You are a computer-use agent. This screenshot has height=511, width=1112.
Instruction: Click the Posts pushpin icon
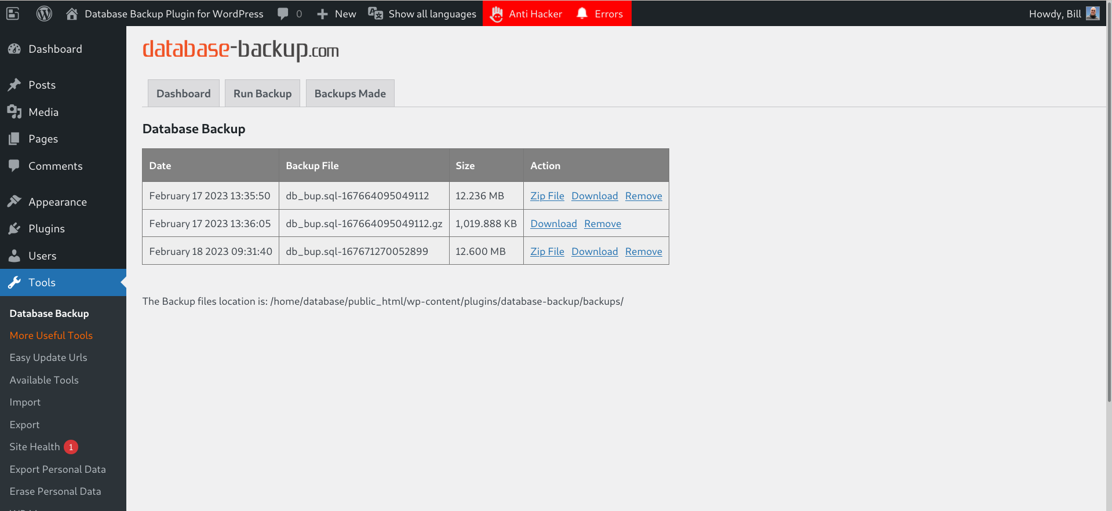coord(14,85)
